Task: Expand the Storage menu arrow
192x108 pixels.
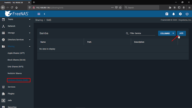Action: coord(30,33)
